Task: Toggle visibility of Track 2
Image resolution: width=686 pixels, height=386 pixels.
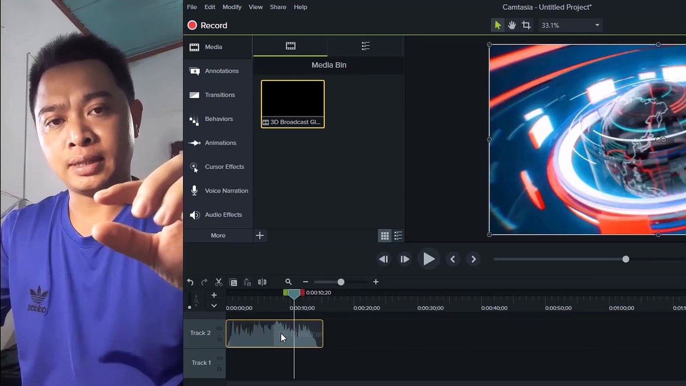Action: tap(219, 328)
